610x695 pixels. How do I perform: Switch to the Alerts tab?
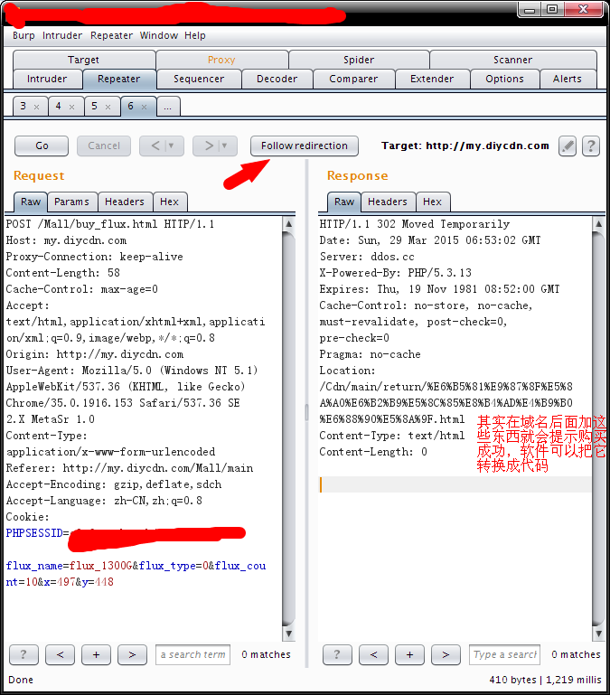coord(568,79)
